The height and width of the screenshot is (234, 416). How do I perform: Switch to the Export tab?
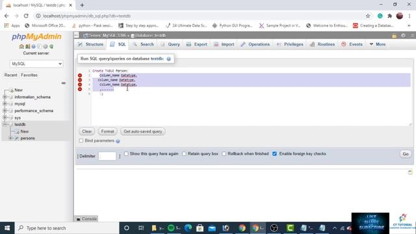pos(196,44)
